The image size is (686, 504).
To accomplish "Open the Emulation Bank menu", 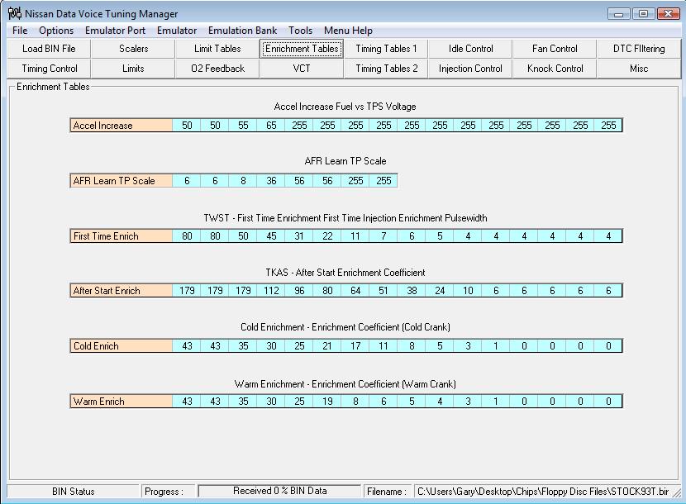I will point(242,31).
